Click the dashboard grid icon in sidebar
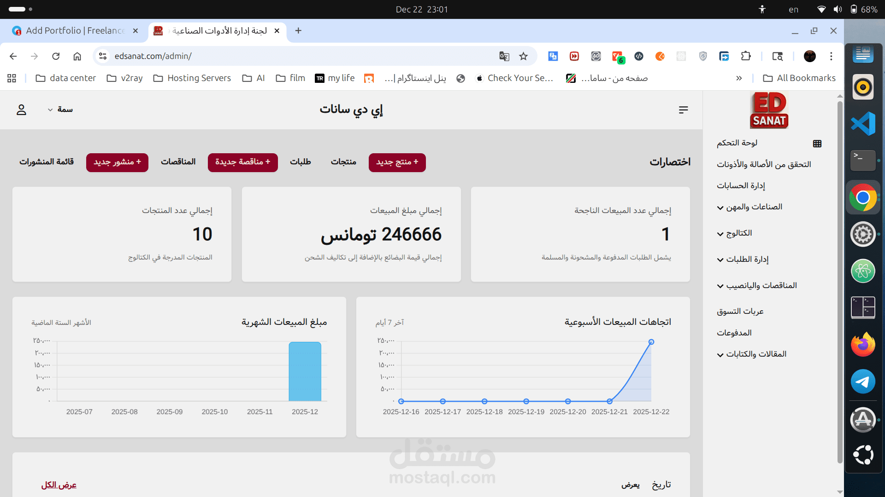This screenshot has height=497, width=885. click(x=817, y=144)
